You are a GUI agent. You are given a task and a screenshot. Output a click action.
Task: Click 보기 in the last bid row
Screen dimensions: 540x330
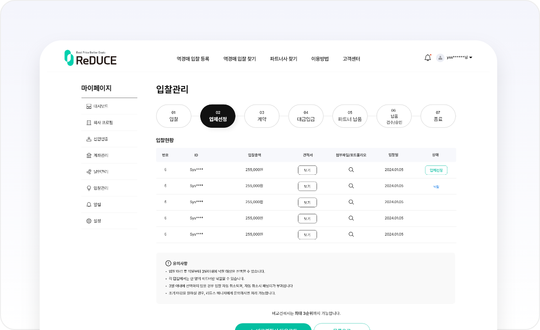click(307, 235)
